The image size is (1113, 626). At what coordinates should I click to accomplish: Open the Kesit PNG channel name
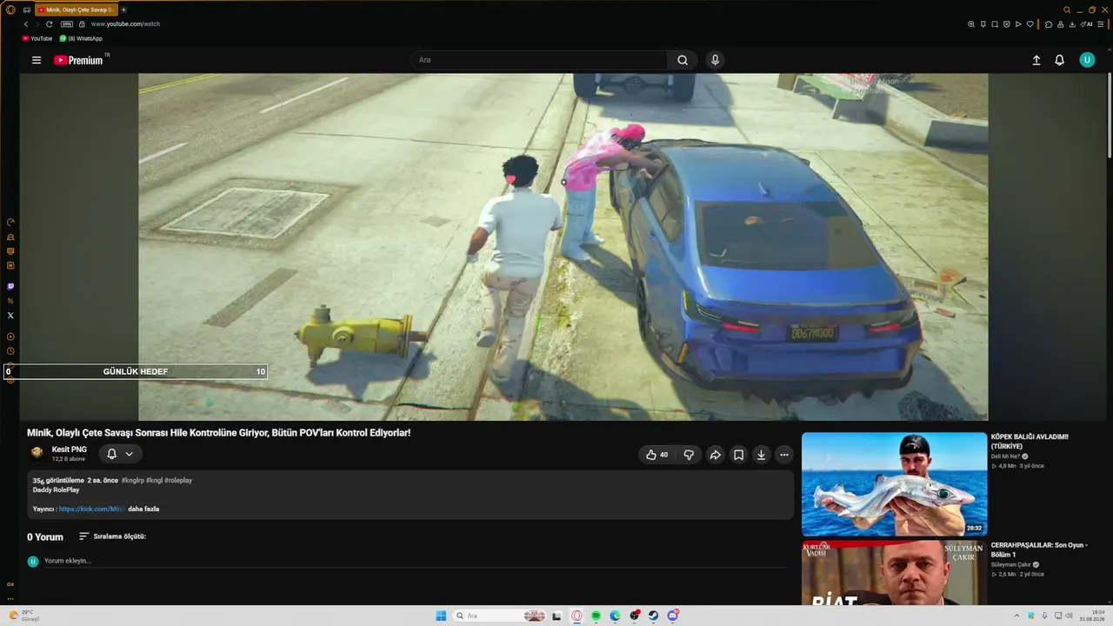70,450
